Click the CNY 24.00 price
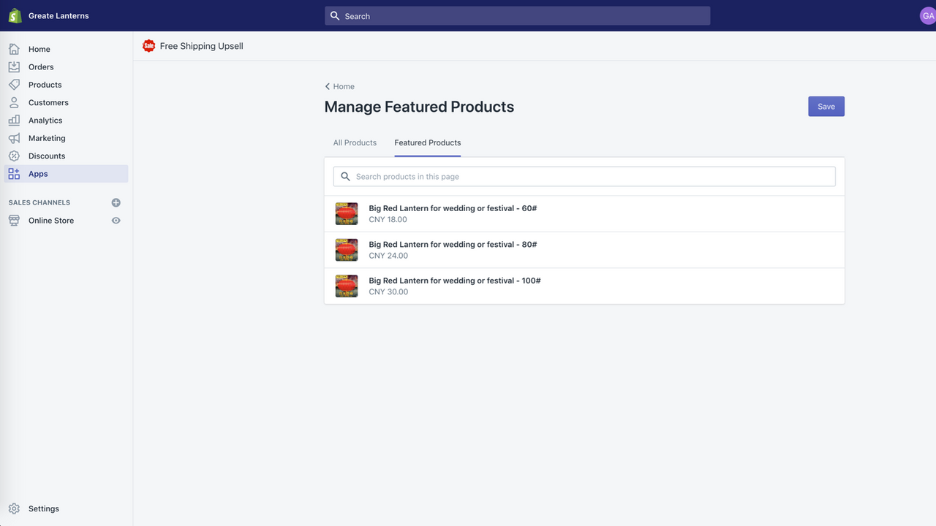The image size is (936, 526). coord(388,256)
